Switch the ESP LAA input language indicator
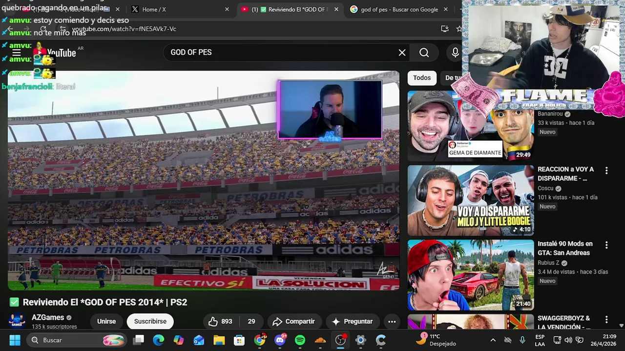This screenshot has height=351, width=625. click(x=540, y=340)
